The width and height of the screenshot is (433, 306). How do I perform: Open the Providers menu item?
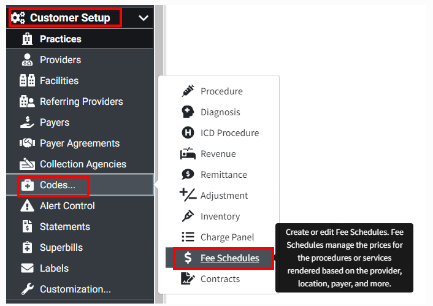point(60,60)
